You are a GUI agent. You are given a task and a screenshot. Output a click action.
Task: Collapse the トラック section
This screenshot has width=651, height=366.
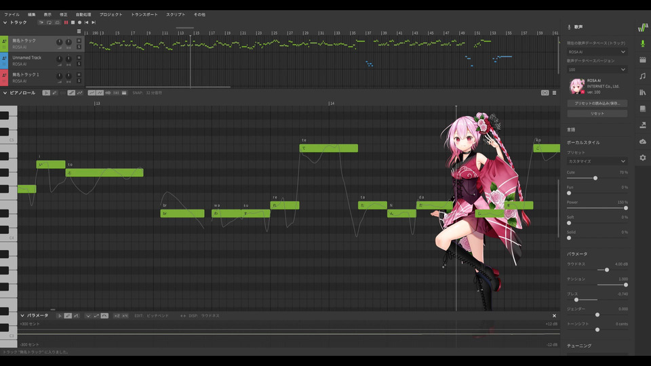pyautogui.click(x=5, y=22)
